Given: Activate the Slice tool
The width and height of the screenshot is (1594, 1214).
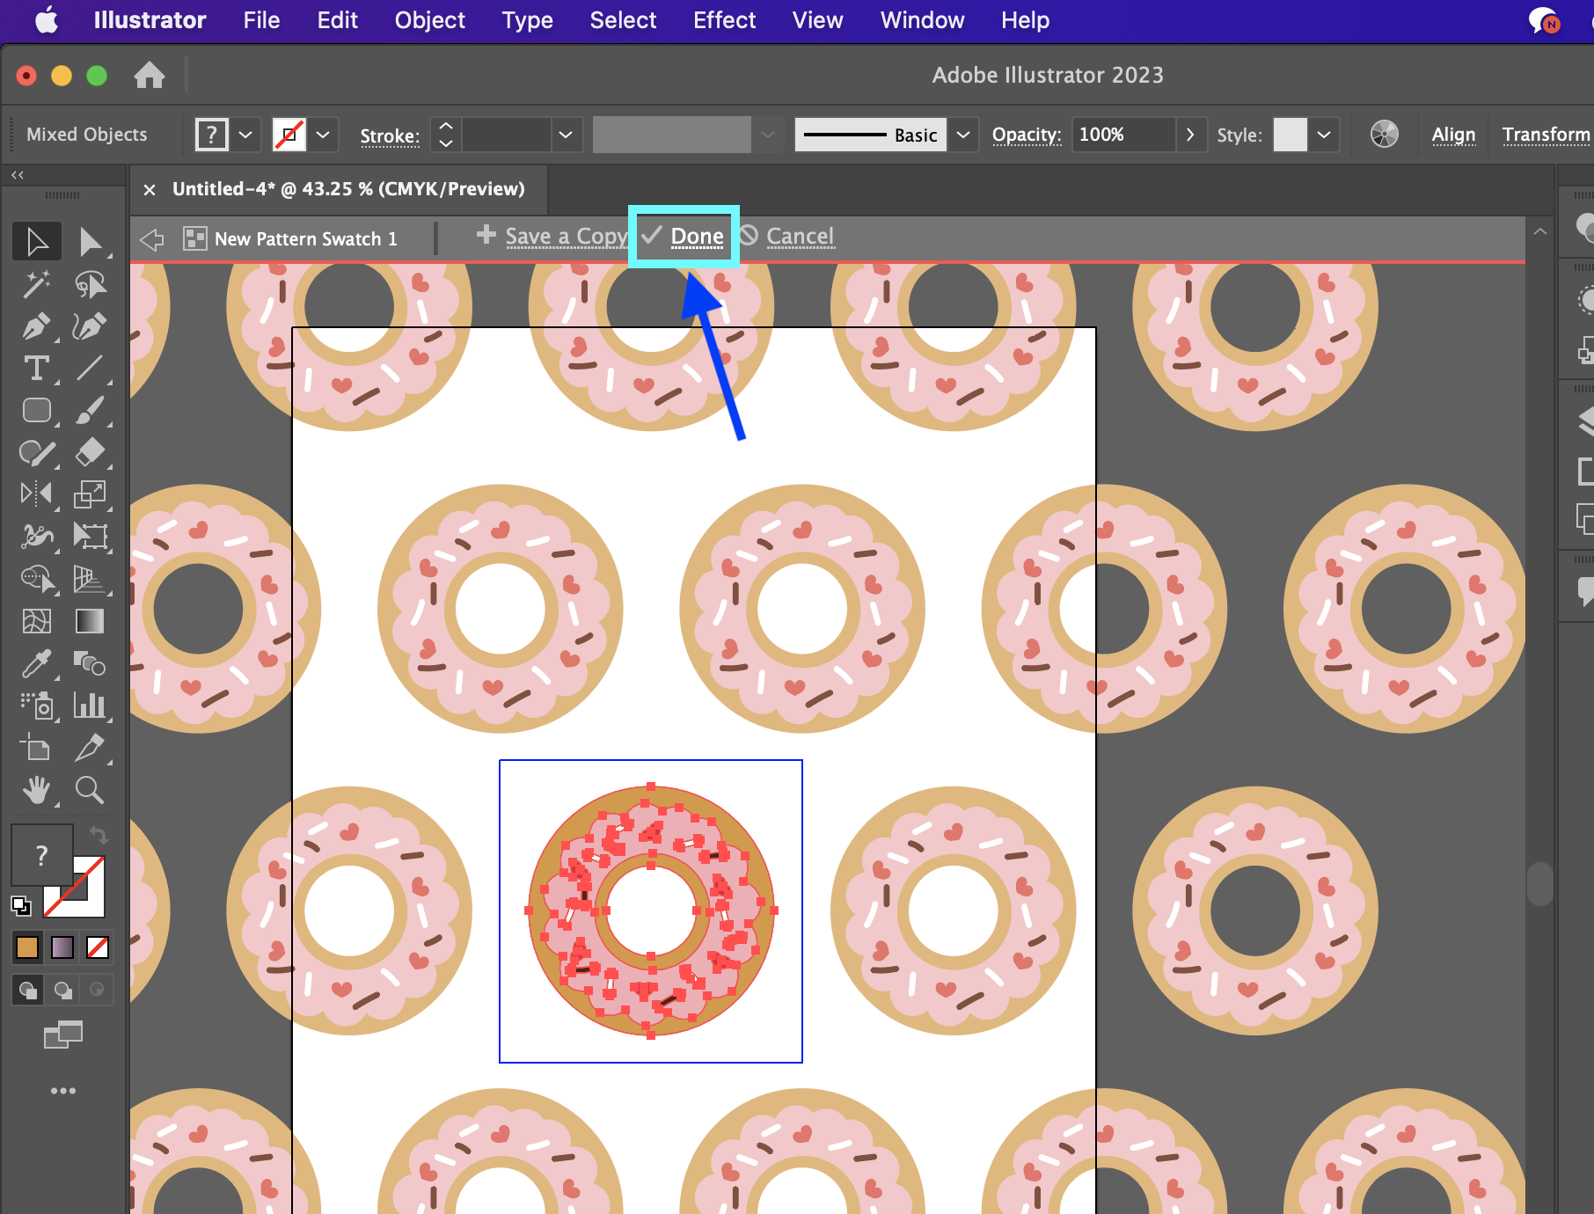Looking at the screenshot, I should pyautogui.click(x=90, y=748).
